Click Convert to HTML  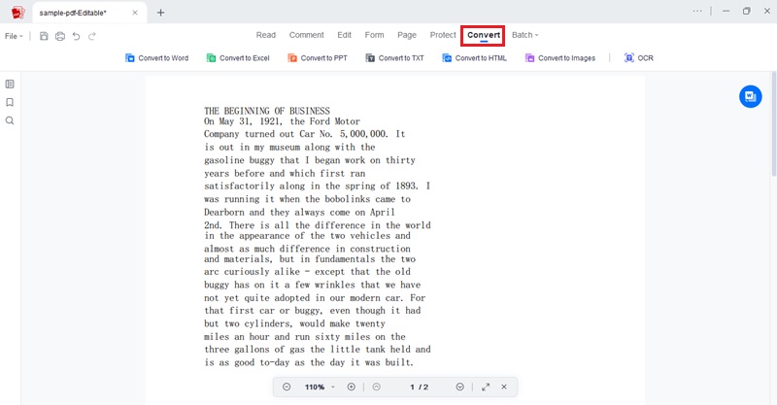pos(474,58)
